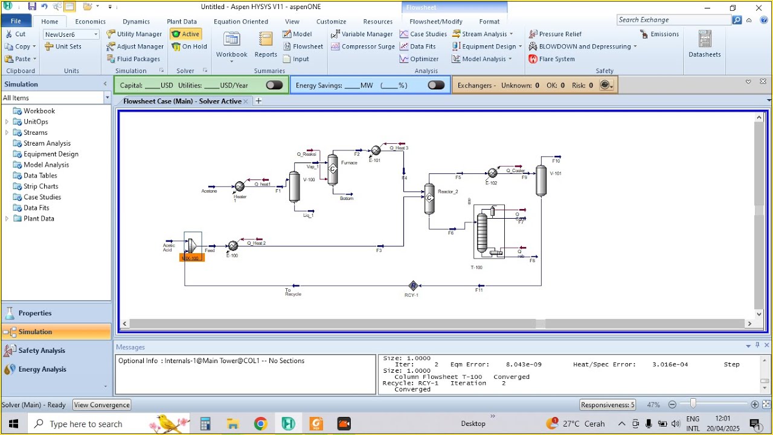The width and height of the screenshot is (773, 435).
Task: Open Adjust Manager
Action: click(135, 47)
